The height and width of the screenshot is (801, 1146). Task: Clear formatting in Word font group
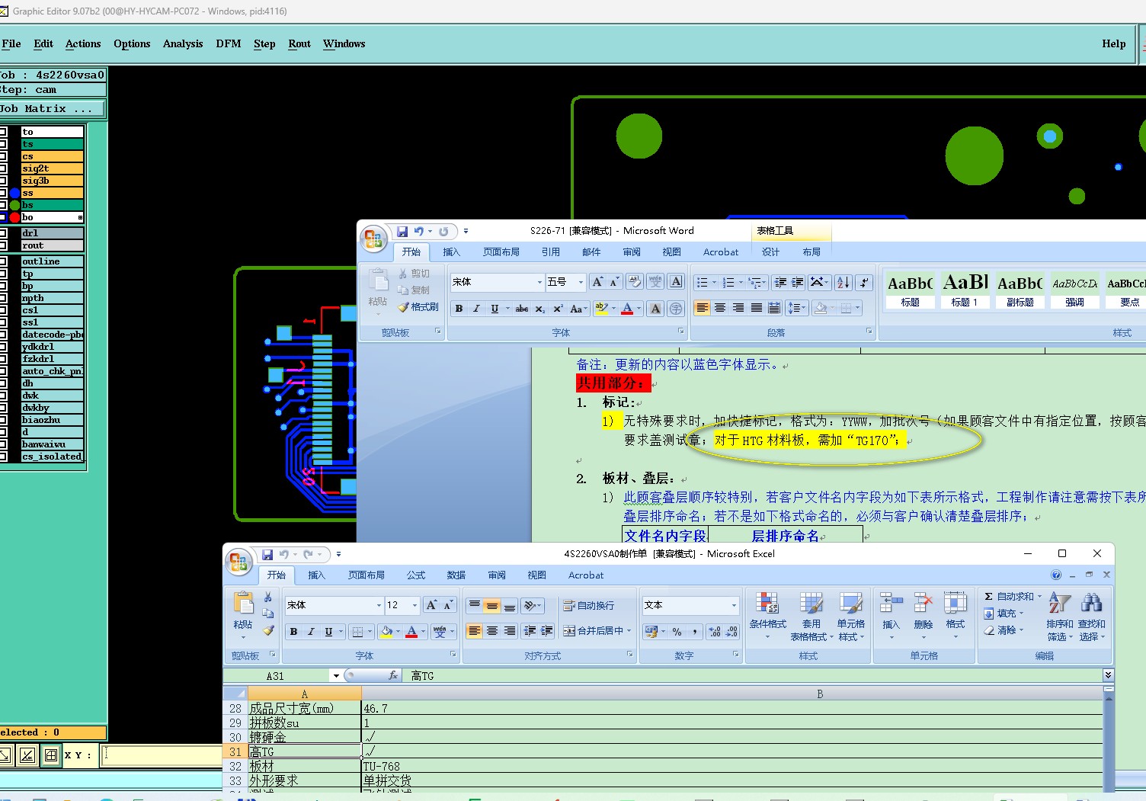(634, 282)
